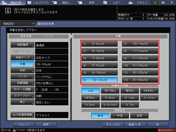The image size is (176, 132).
Task: Switch to the コピー copy tab
Action: click(x=114, y=2)
